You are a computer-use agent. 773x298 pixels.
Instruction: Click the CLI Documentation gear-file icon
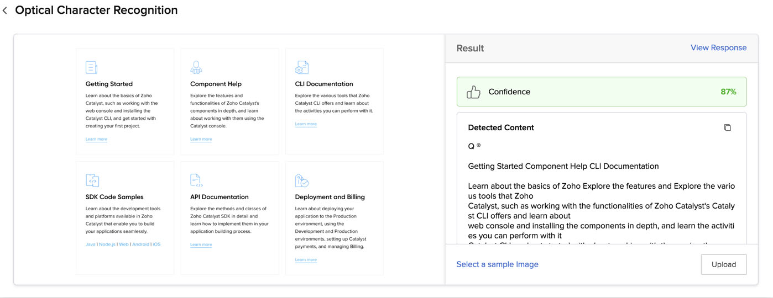click(x=301, y=67)
